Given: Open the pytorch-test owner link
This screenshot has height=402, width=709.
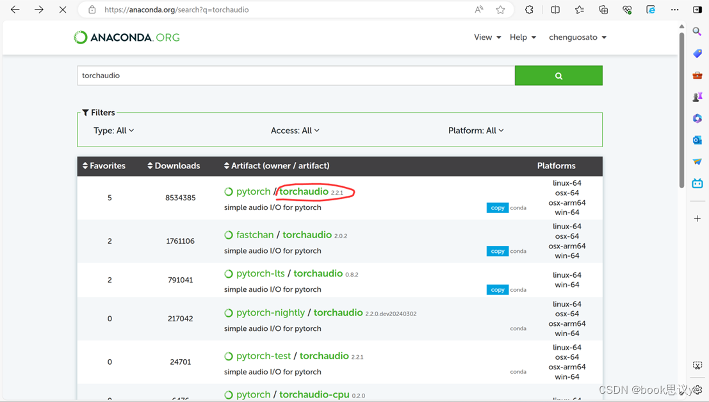Looking at the screenshot, I should tap(263, 356).
